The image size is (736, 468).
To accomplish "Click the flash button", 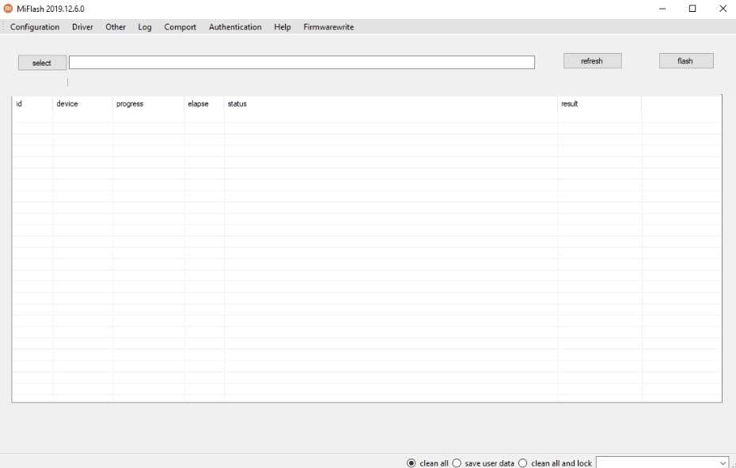I will (x=686, y=61).
